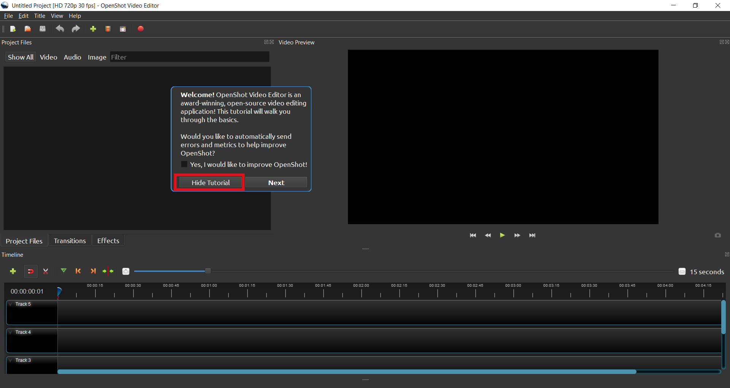Viewport: 730px width, 388px height.
Task: Switch to the Effects tab
Action: coord(108,241)
